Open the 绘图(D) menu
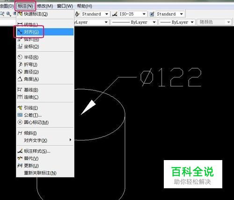The image size is (234, 200). point(7,6)
